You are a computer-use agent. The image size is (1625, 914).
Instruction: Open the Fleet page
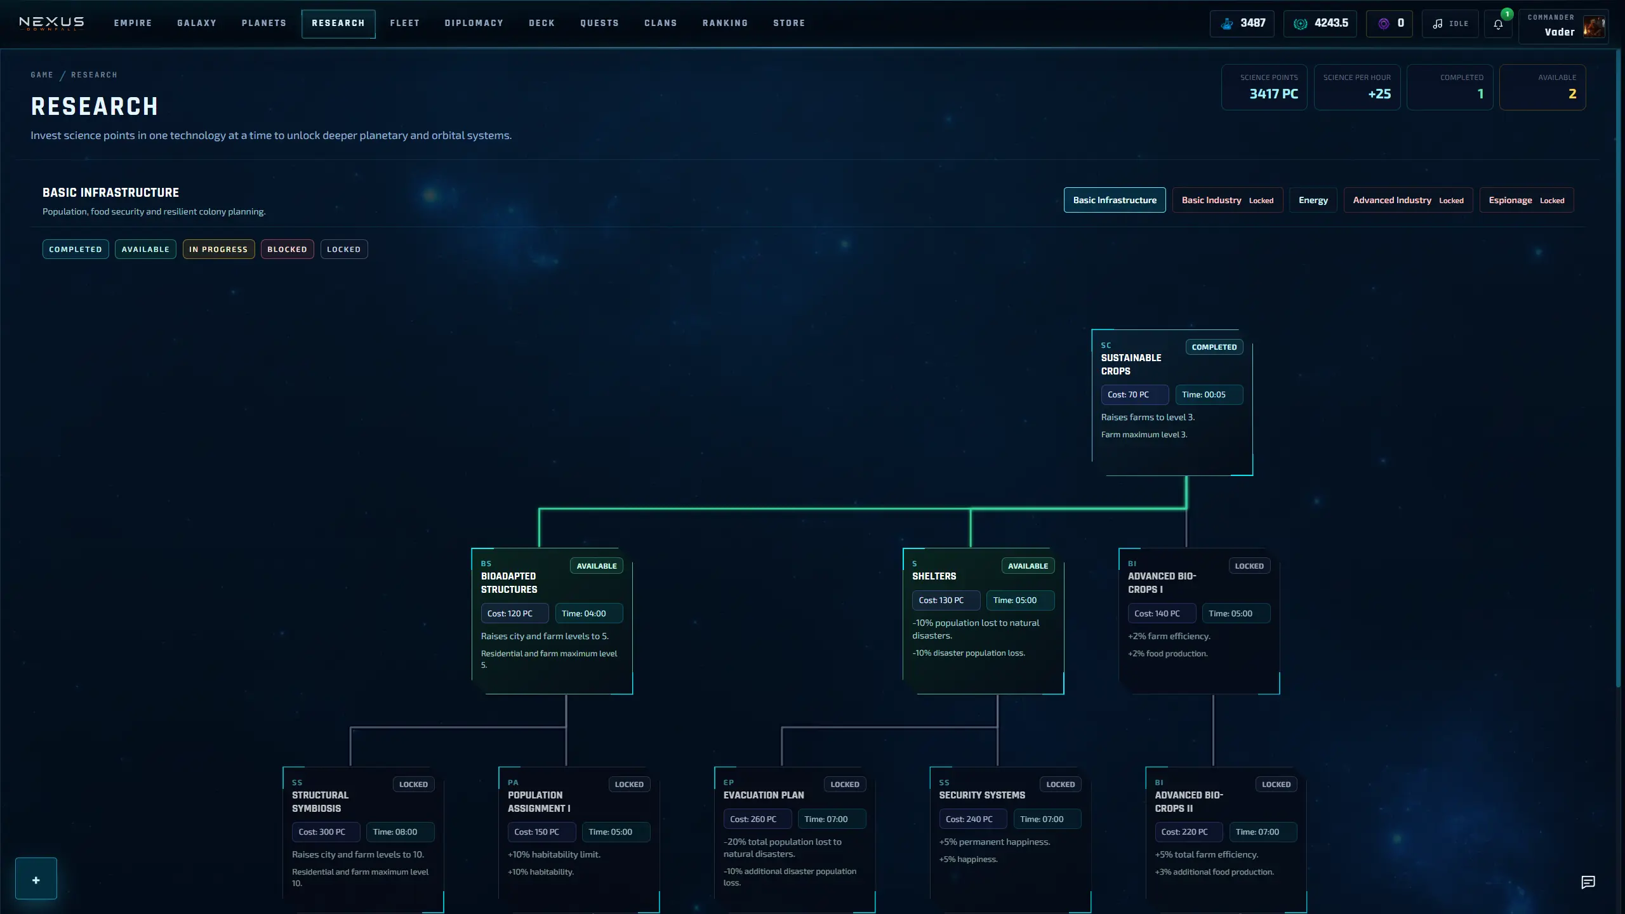click(x=405, y=23)
